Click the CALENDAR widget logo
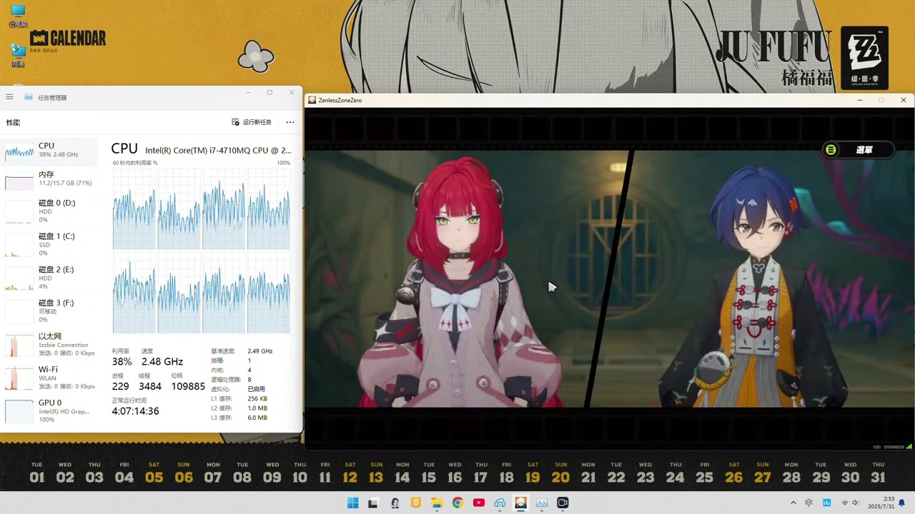The height and width of the screenshot is (514, 915). [68, 39]
